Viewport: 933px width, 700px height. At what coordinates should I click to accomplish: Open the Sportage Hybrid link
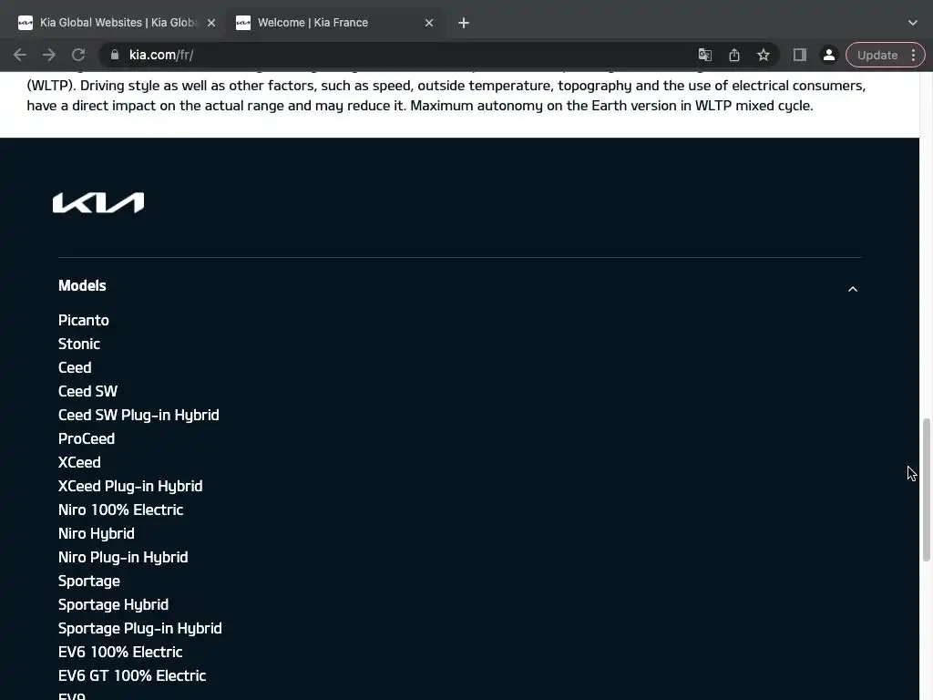tap(113, 605)
